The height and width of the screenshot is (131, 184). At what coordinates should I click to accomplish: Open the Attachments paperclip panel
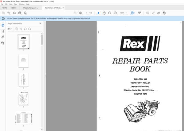point(2,36)
